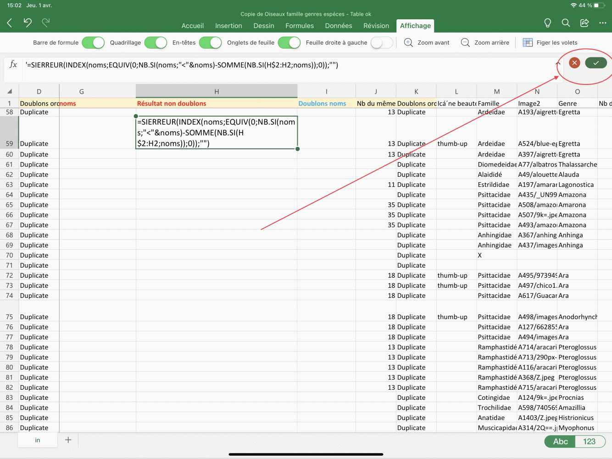Switch to the Formules tab

300,26
